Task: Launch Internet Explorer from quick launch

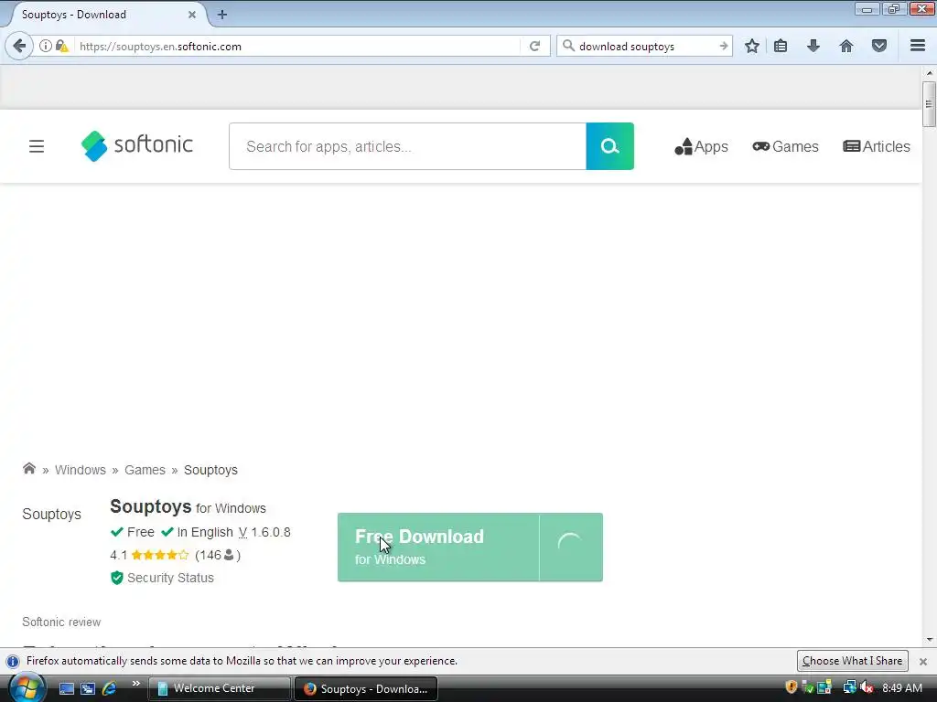Action: (x=110, y=689)
